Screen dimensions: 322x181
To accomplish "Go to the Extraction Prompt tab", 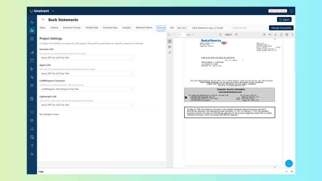I will 72,28.
